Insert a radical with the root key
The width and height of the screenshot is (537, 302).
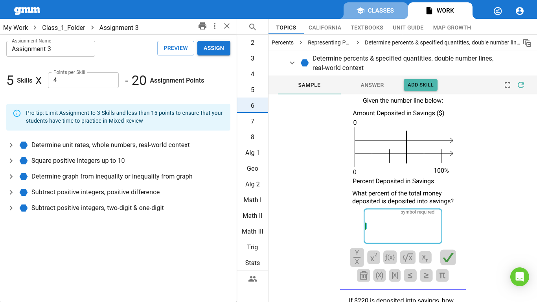point(408,258)
